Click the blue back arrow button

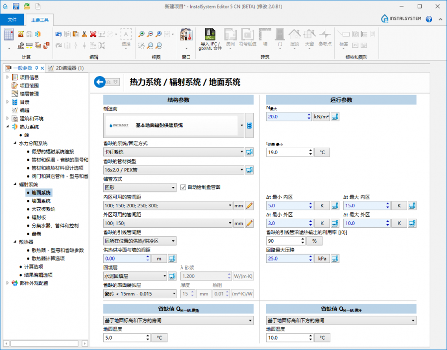pyautogui.click(x=101, y=82)
